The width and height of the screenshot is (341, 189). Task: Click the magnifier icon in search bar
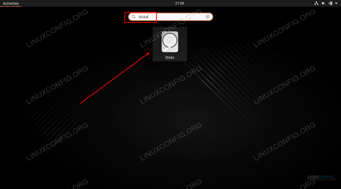click(134, 17)
